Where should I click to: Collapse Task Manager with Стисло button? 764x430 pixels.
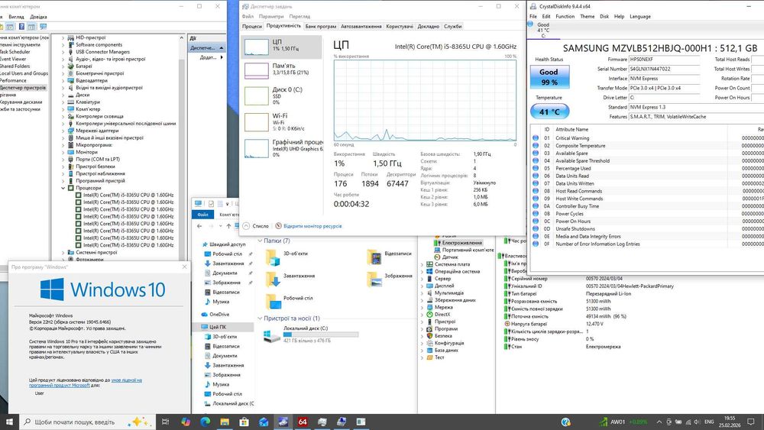pos(256,226)
